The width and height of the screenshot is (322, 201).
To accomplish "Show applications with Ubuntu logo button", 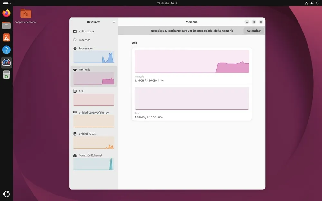I will point(6,194).
